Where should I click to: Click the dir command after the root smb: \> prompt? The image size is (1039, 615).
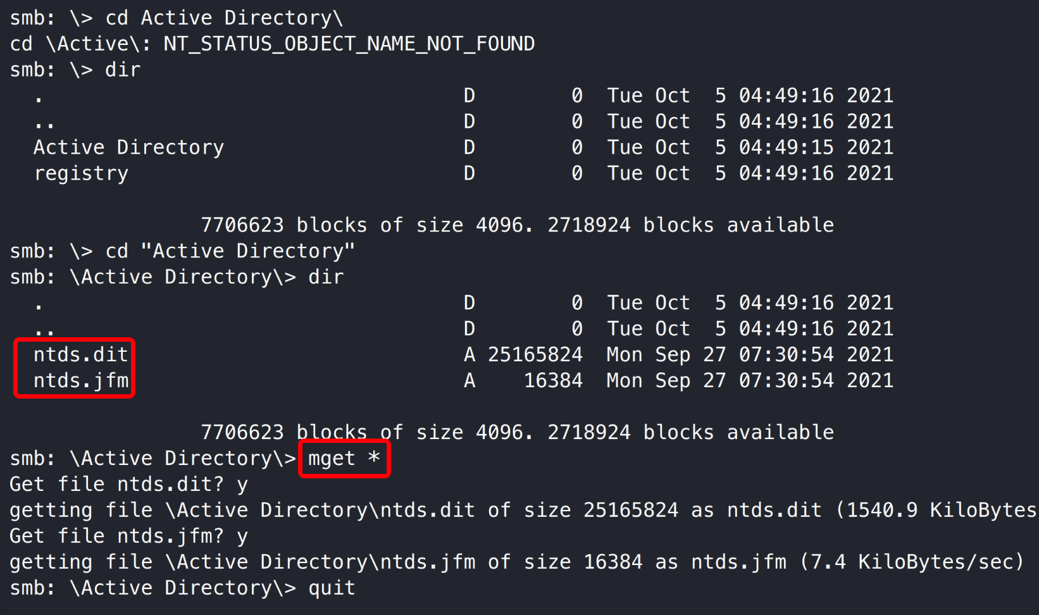pos(123,70)
